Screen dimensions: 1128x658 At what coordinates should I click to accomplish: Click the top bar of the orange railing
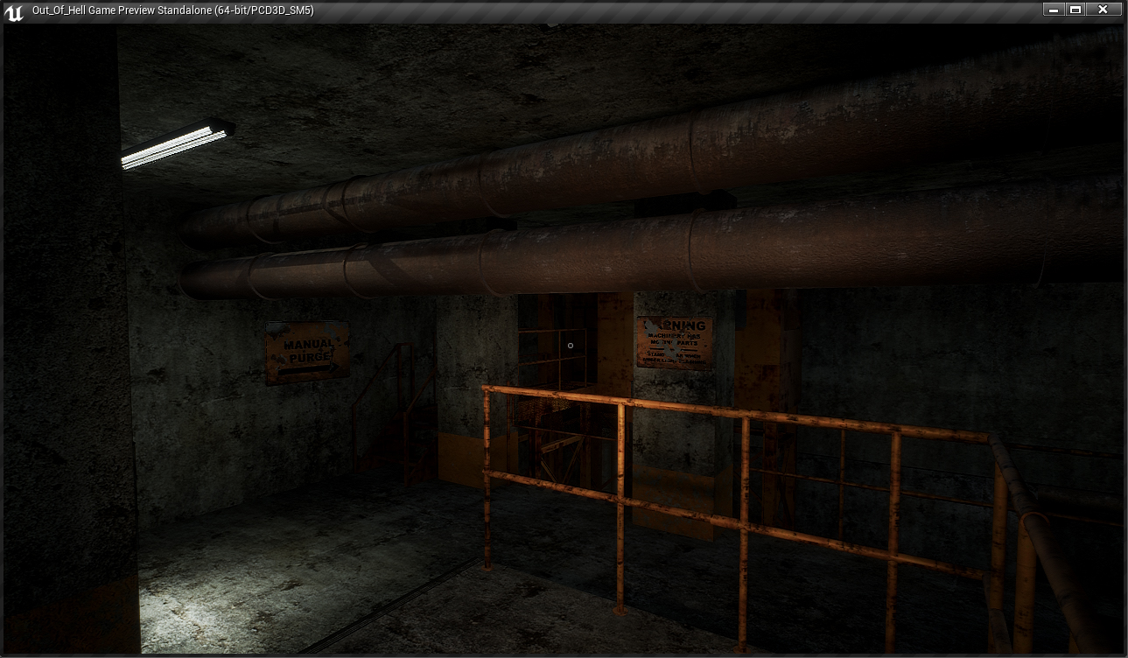(x=735, y=411)
